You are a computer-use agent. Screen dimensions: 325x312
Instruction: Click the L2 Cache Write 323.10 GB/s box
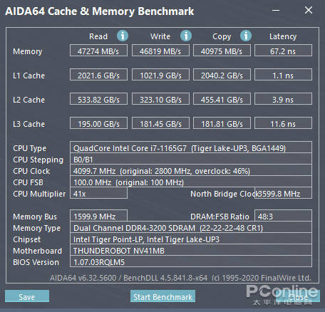point(160,99)
